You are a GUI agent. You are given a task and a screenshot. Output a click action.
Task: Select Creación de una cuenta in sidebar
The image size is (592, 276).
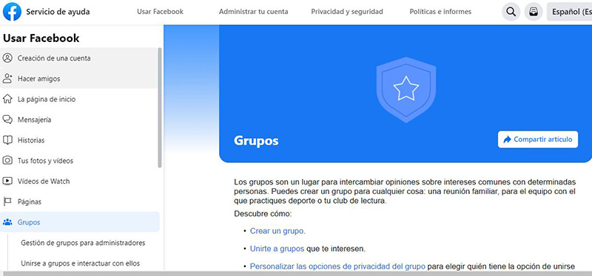tap(79, 58)
